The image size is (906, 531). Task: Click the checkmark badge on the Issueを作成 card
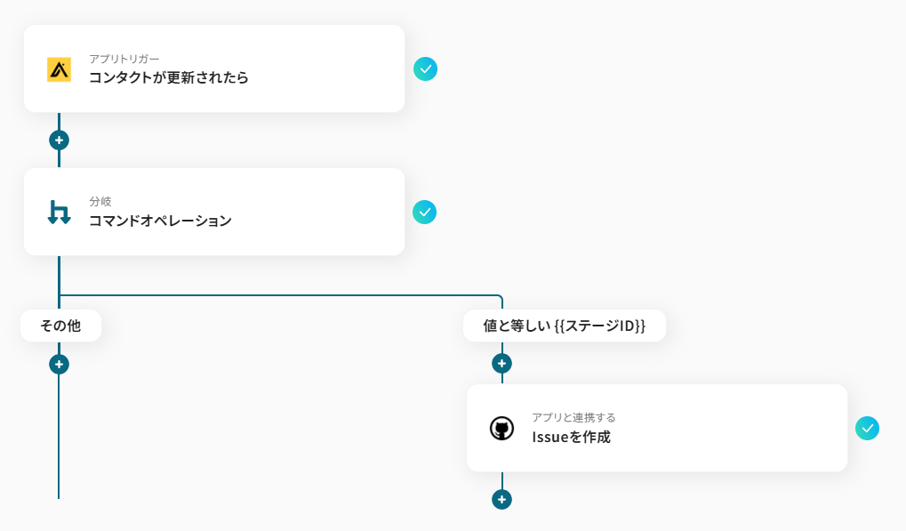(x=868, y=428)
